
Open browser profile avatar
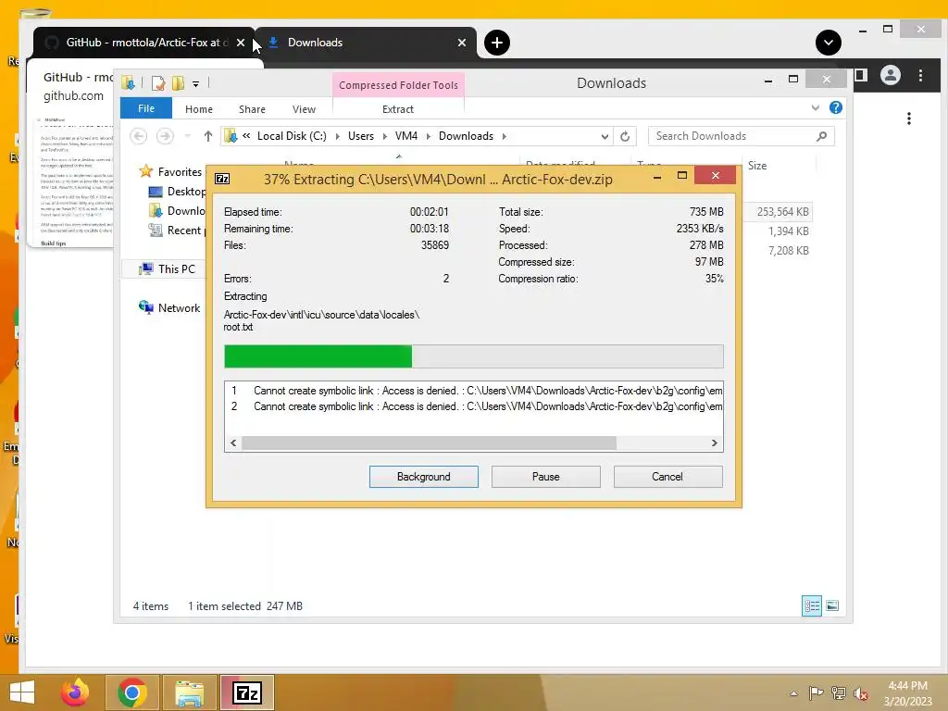click(x=890, y=76)
